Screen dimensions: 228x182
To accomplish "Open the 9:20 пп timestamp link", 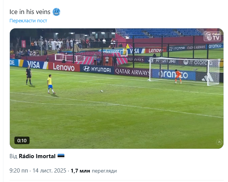I will pos(19,171).
